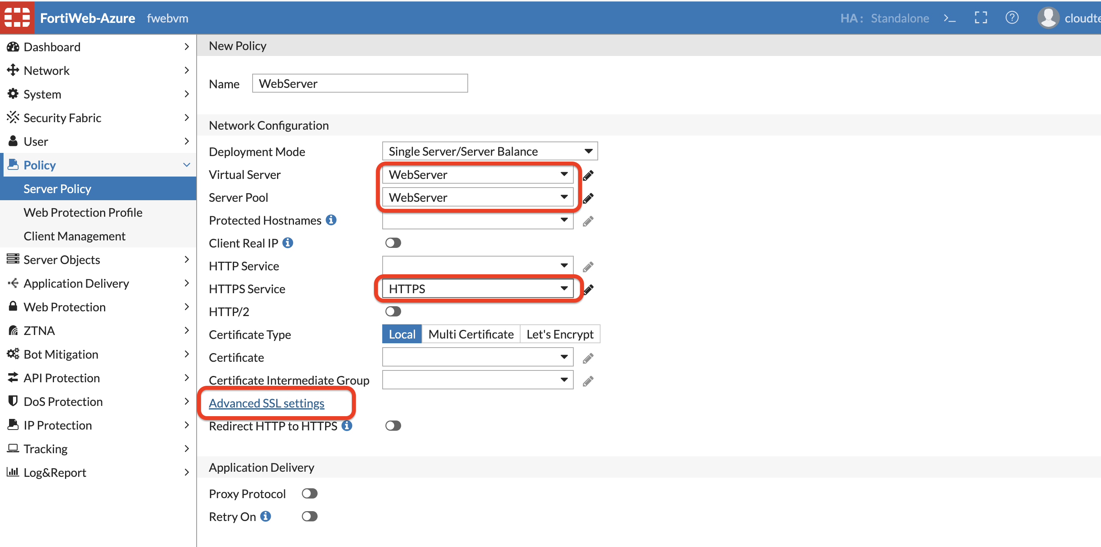Click the Security Fabric icon
The width and height of the screenshot is (1101, 547).
[13, 117]
